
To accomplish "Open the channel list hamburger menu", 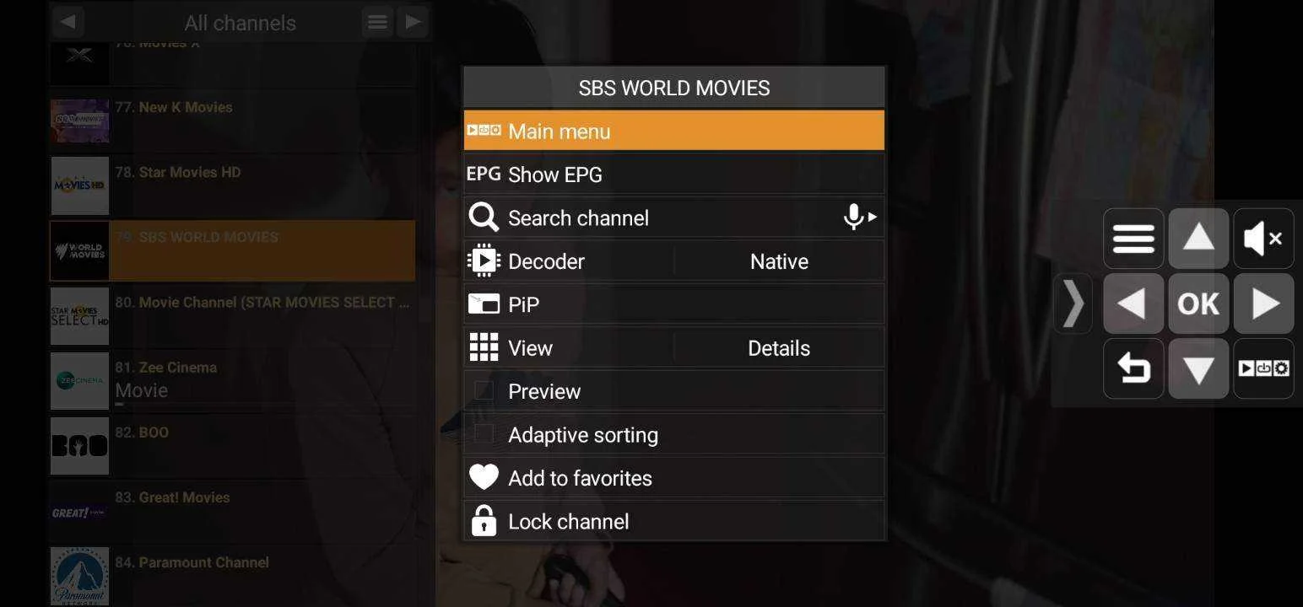I will 377,22.
